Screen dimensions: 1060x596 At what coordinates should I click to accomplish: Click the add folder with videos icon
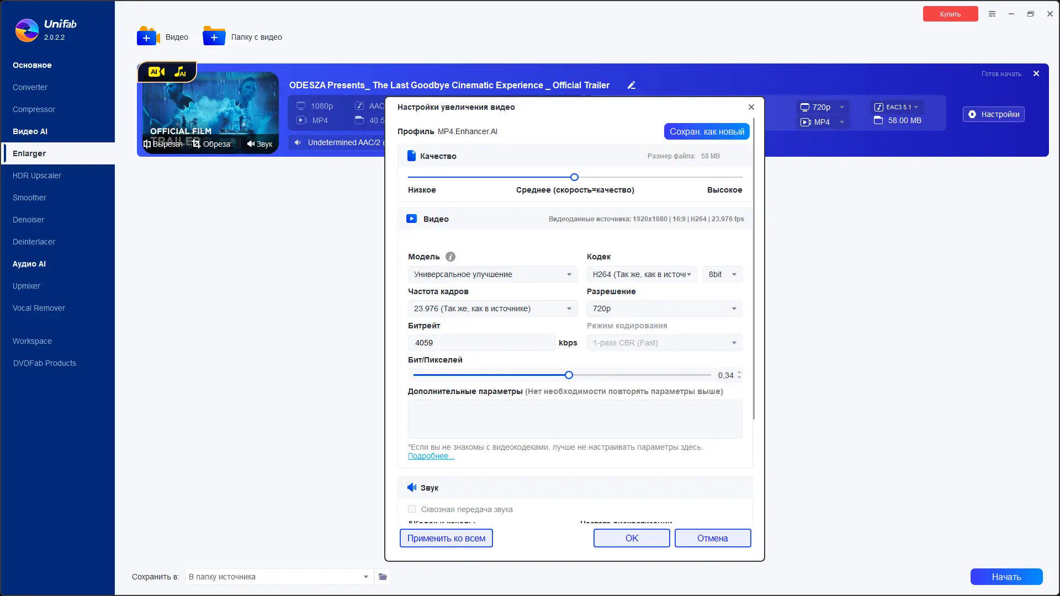click(x=214, y=36)
